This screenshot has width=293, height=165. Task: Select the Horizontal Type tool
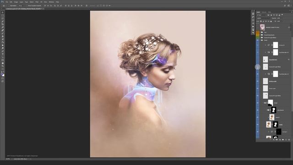(x=3, y=54)
